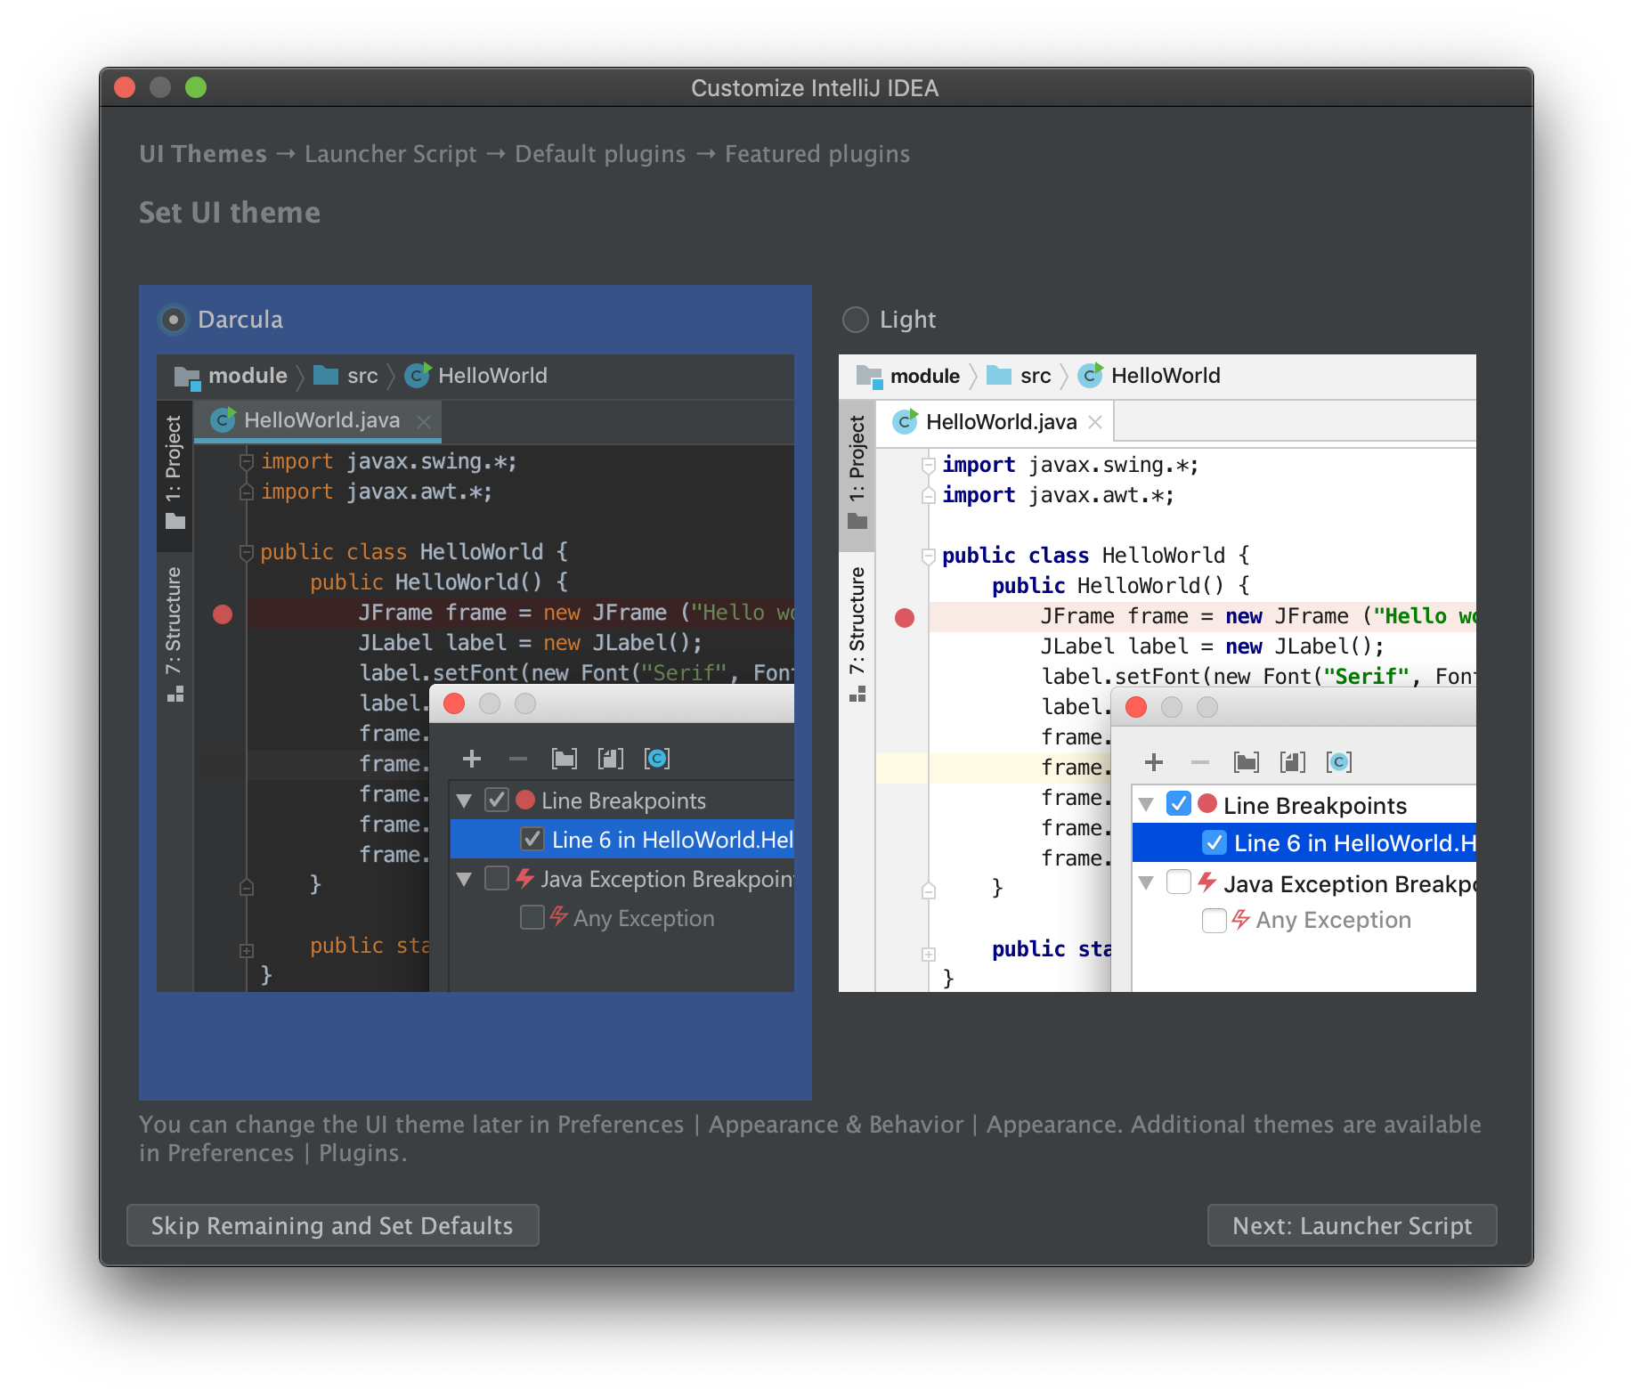Click the Light theme preview image
Viewport: 1633px width, 1398px height.
click(x=1158, y=673)
